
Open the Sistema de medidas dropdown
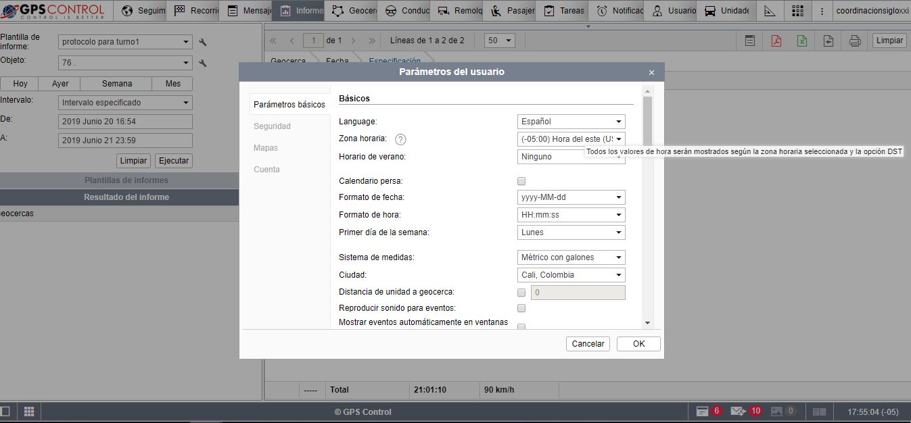[x=571, y=257]
